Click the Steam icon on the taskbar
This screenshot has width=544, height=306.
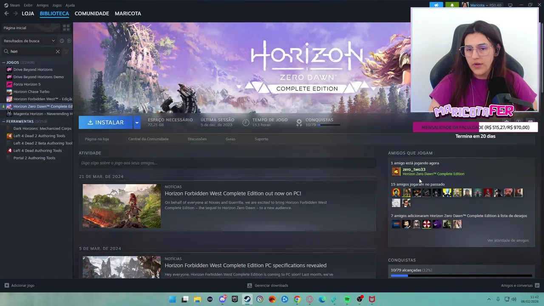point(247,299)
